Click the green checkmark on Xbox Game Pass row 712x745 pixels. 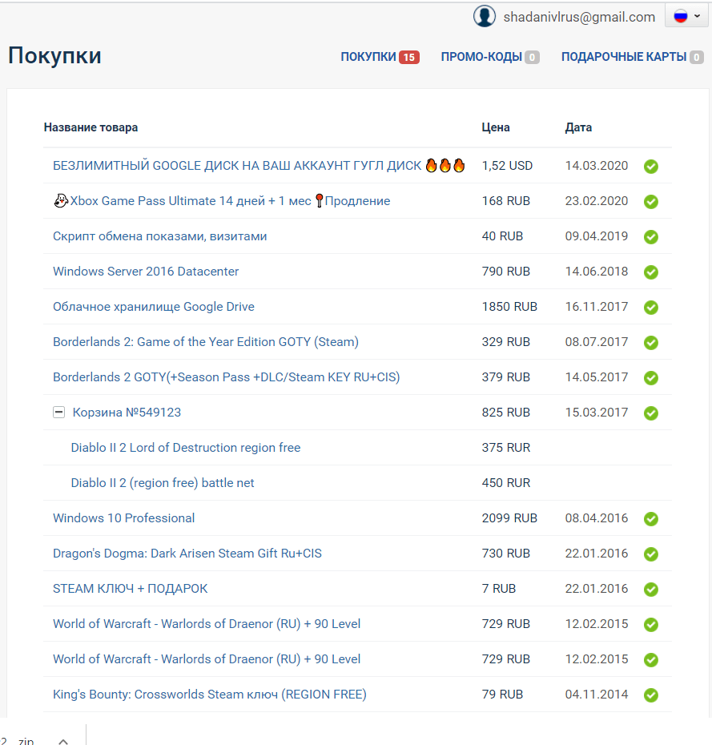[650, 201]
